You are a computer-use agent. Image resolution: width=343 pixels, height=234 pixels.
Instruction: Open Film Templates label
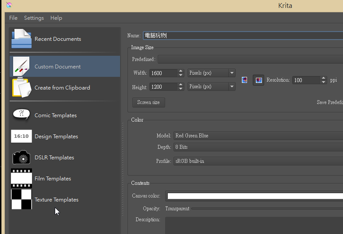pos(53,179)
